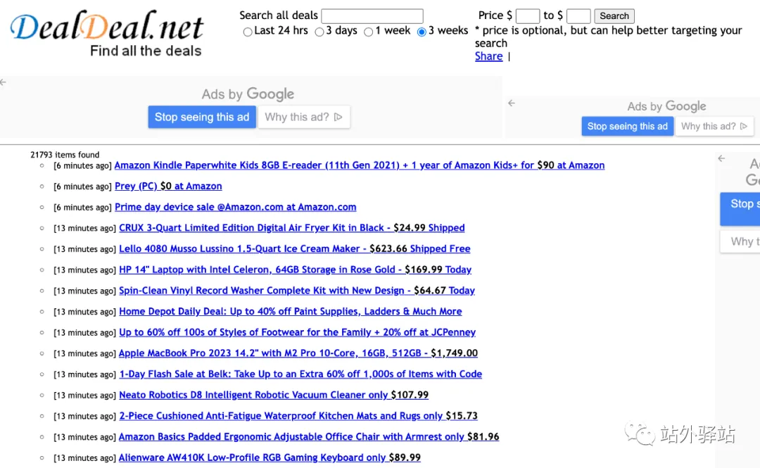
Task: Open the Amazon Basics Office Chair deal
Action: coord(309,436)
